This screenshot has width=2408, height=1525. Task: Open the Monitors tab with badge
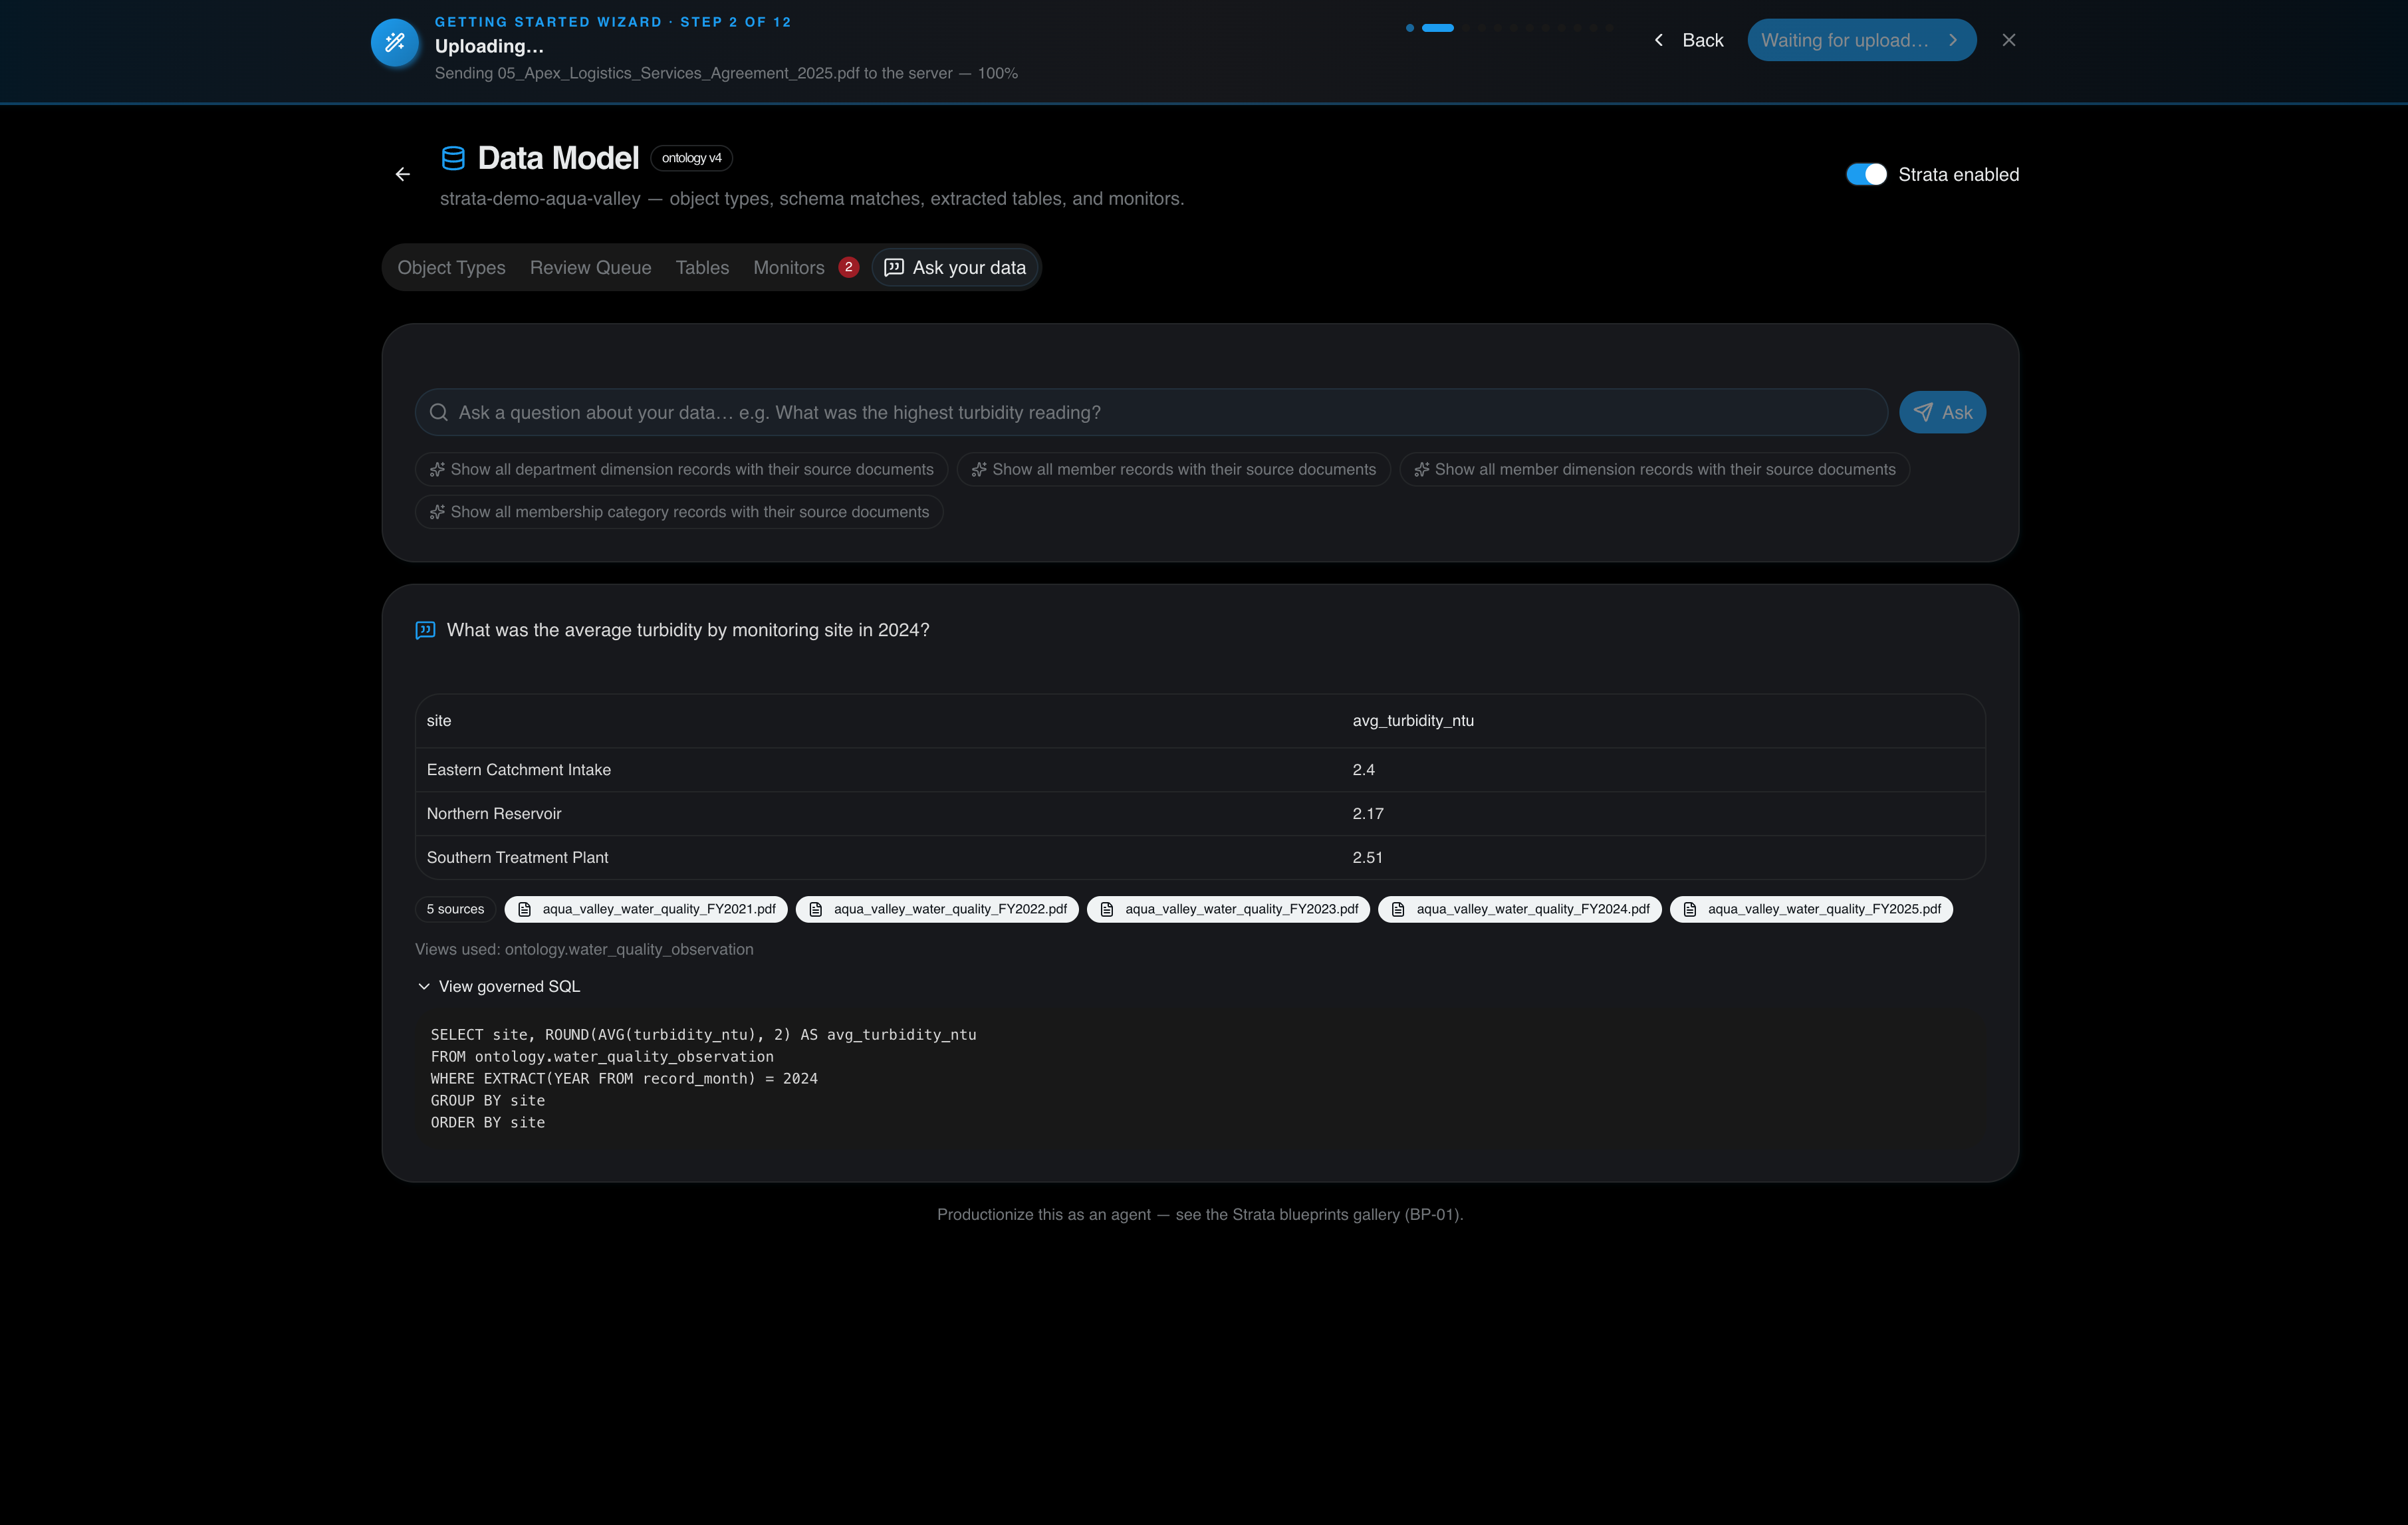[x=805, y=267]
